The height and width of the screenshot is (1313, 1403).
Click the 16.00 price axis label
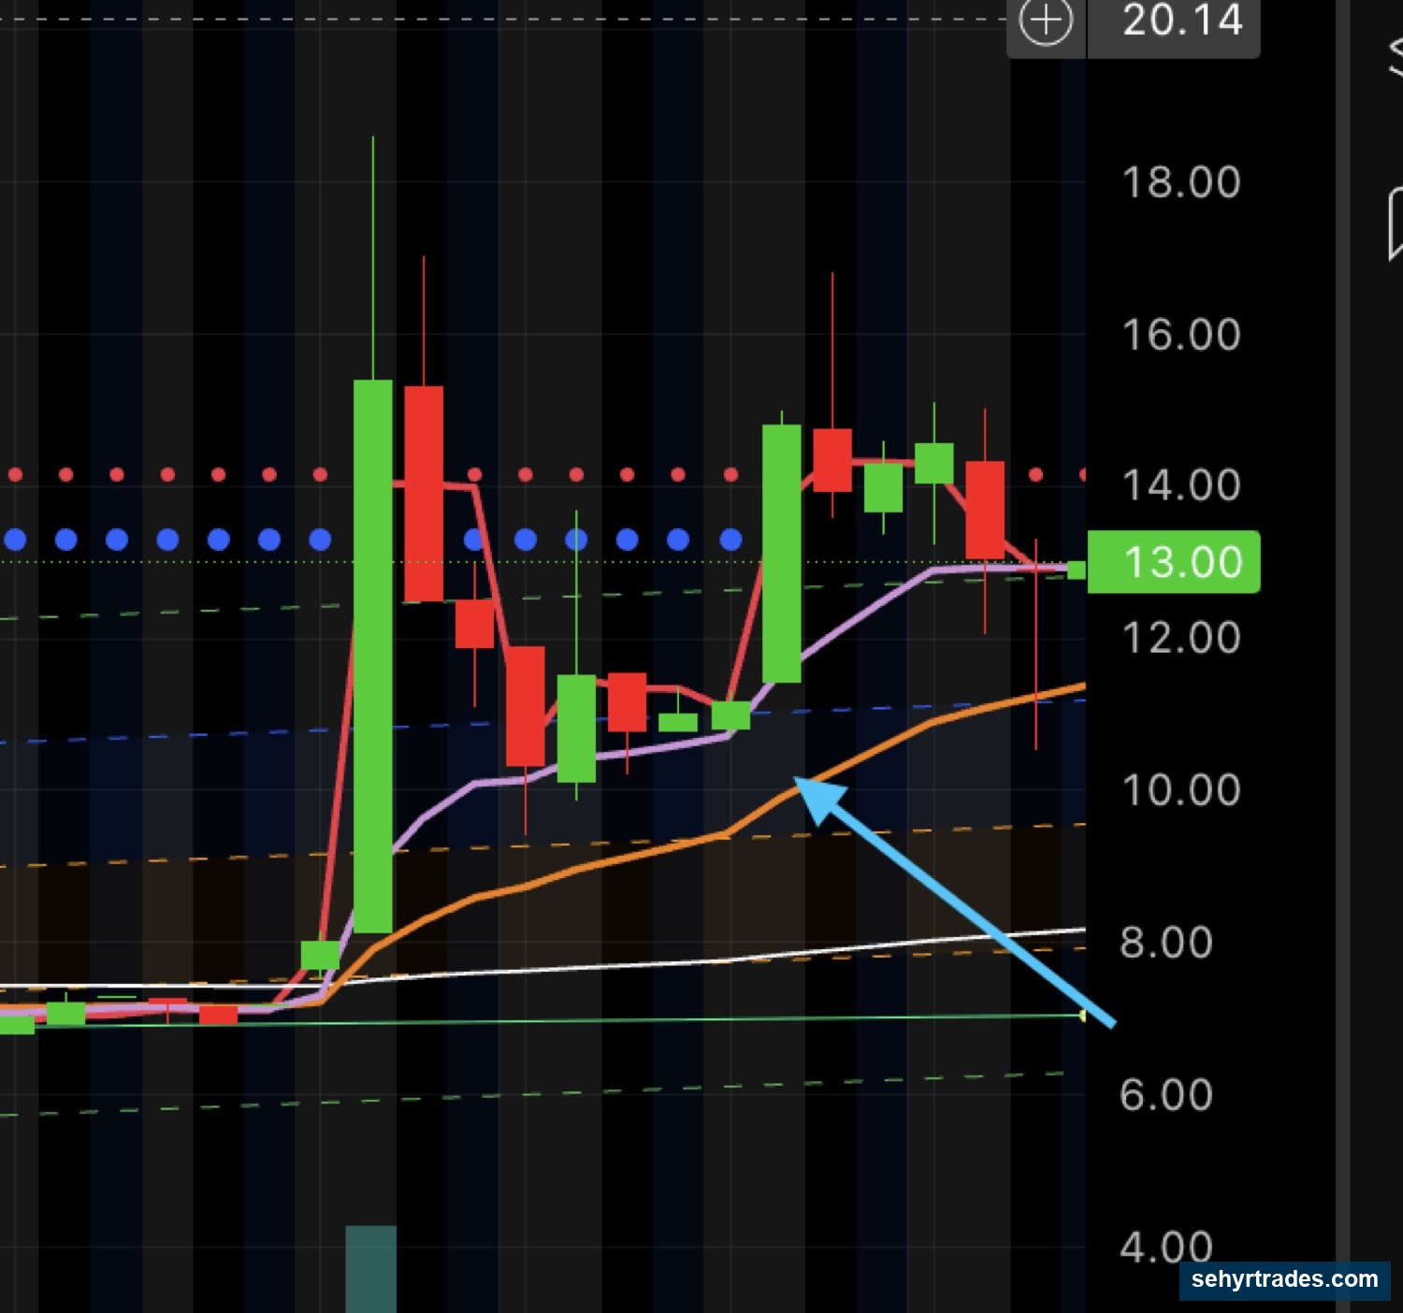tap(1180, 335)
